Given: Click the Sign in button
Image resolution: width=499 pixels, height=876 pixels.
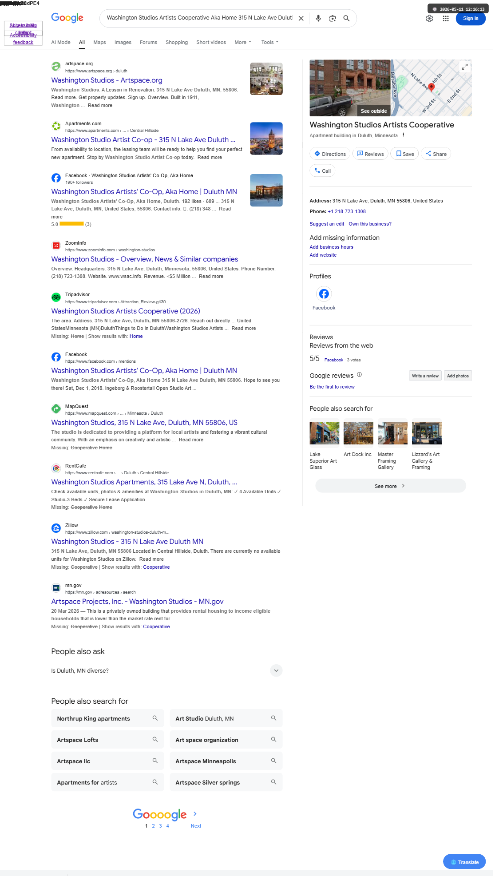Looking at the screenshot, I should pyautogui.click(x=471, y=19).
